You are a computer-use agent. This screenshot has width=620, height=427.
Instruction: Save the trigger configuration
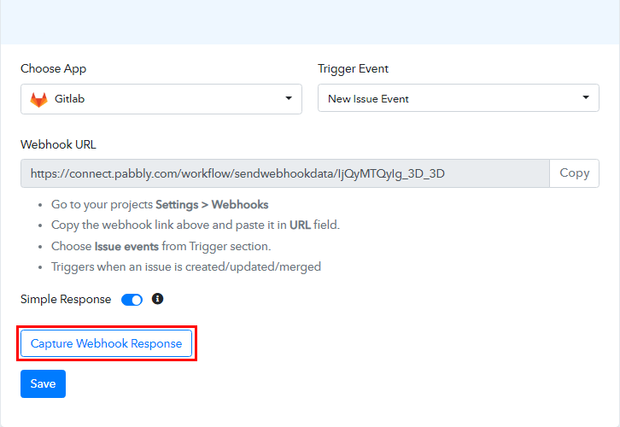point(43,383)
